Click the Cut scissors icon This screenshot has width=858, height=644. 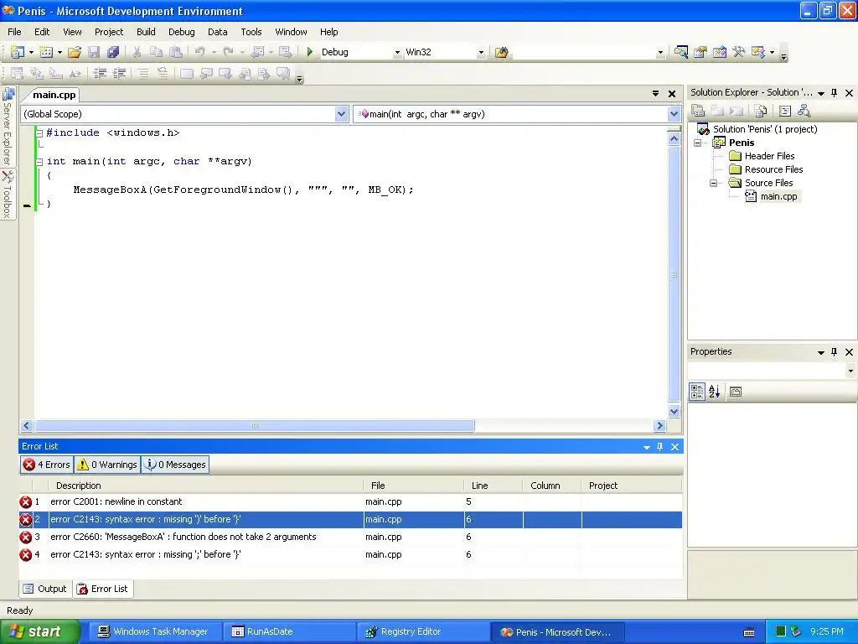tap(137, 52)
